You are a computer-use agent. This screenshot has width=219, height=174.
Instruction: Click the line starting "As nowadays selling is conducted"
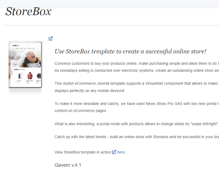tap(137, 70)
